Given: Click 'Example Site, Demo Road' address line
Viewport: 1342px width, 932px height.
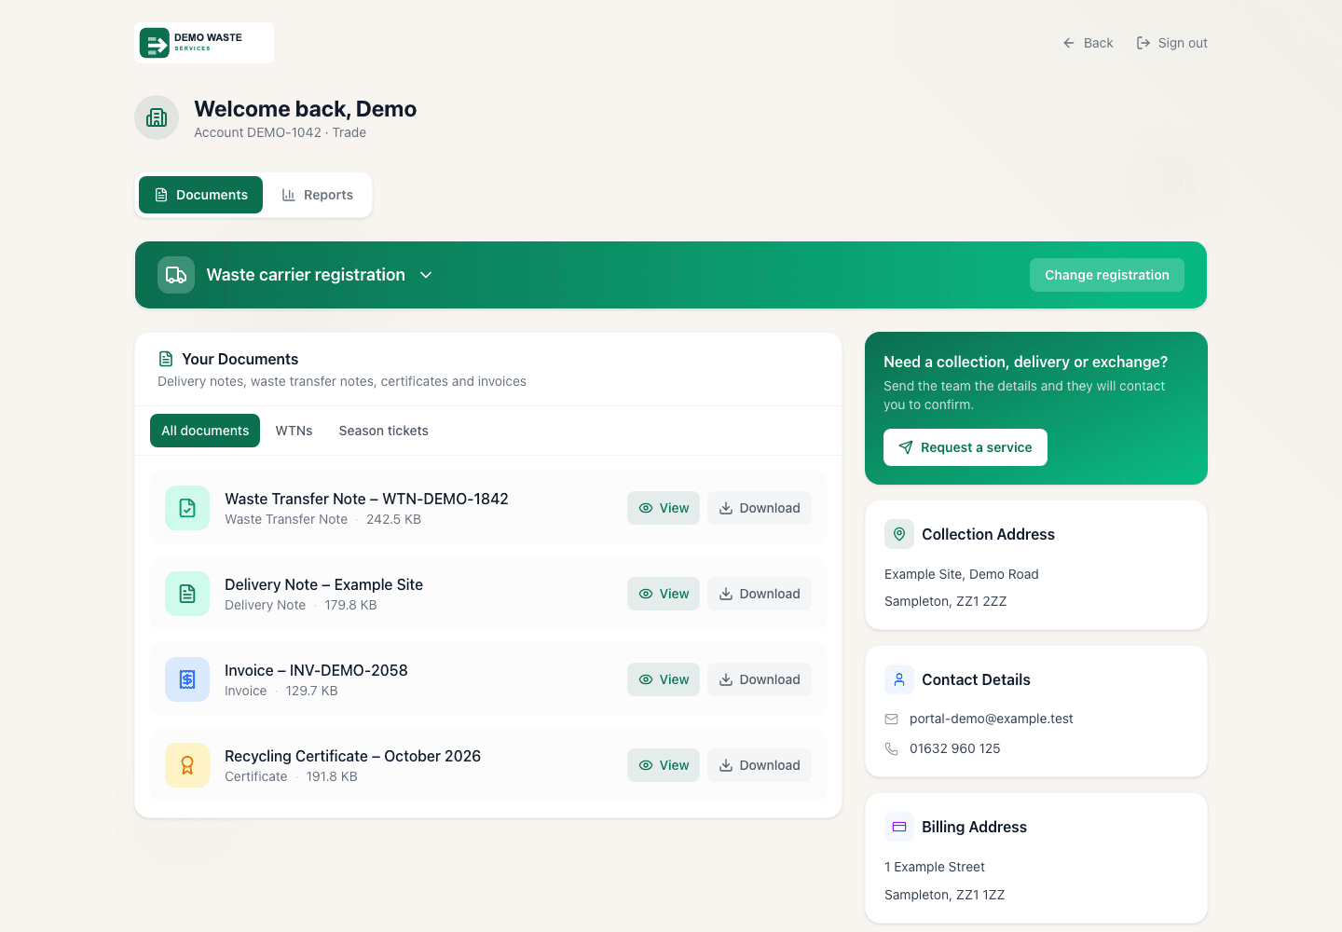Looking at the screenshot, I should point(962,574).
